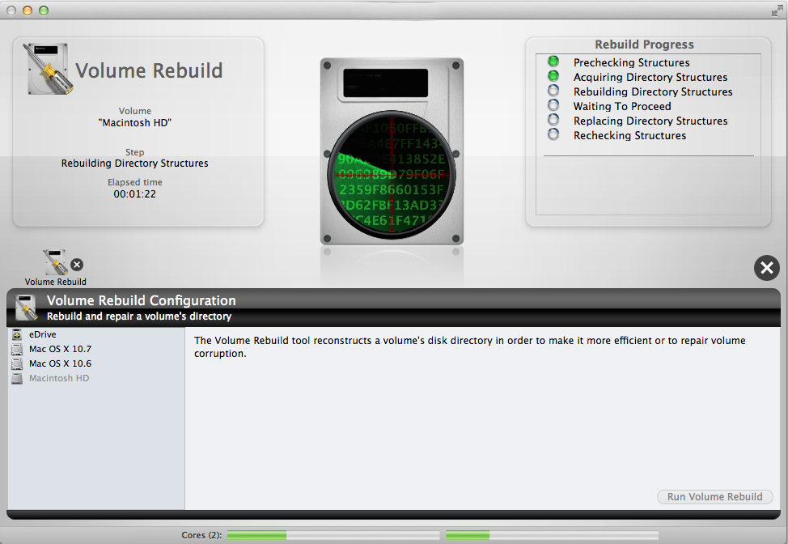This screenshot has height=544, width=788.
Task: Click the Volume Rebuild Configuration header icon
Action: 26,308
